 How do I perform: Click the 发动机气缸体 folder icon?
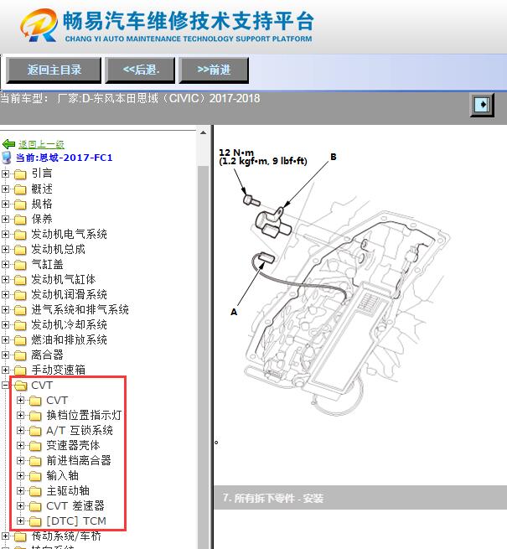(x=20, y=279)
